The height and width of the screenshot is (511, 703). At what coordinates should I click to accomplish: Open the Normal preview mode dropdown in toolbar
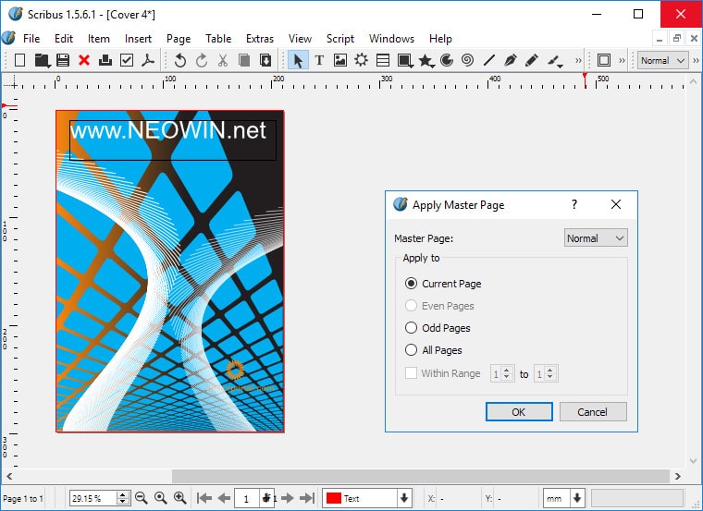click(662, 60)
